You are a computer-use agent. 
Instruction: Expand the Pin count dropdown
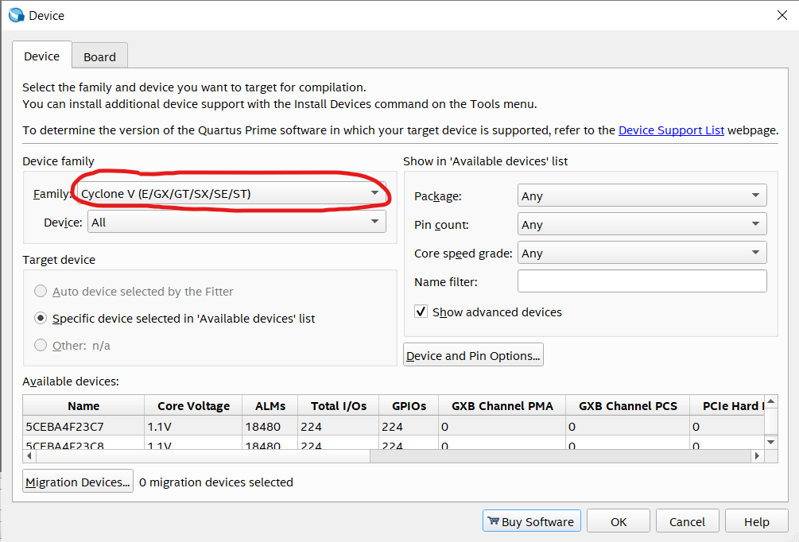(642, 224)
